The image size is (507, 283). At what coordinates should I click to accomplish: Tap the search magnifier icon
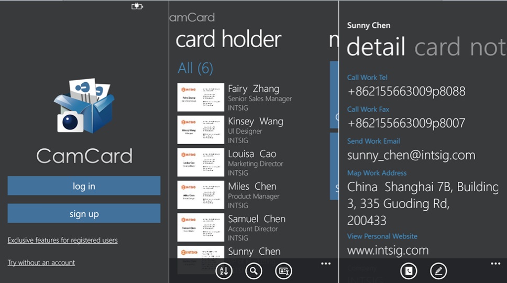coord(253,271)
